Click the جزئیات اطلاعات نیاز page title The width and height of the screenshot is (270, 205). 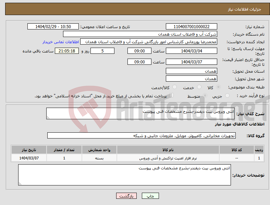[x=245, y=9]
